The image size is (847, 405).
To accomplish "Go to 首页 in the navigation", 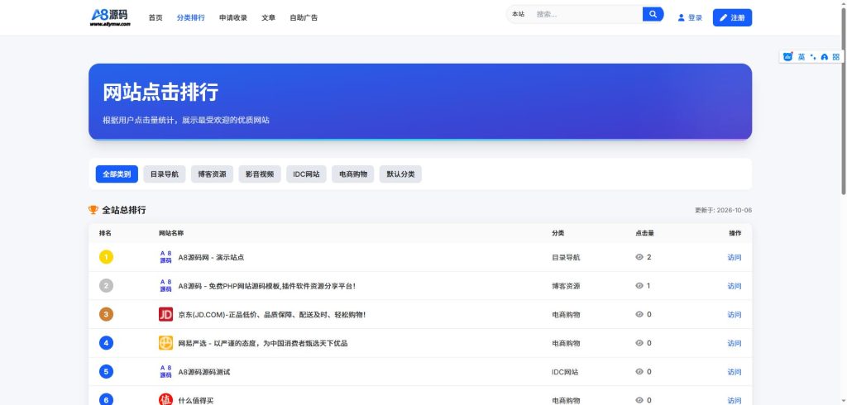I will tap(156, 18).
